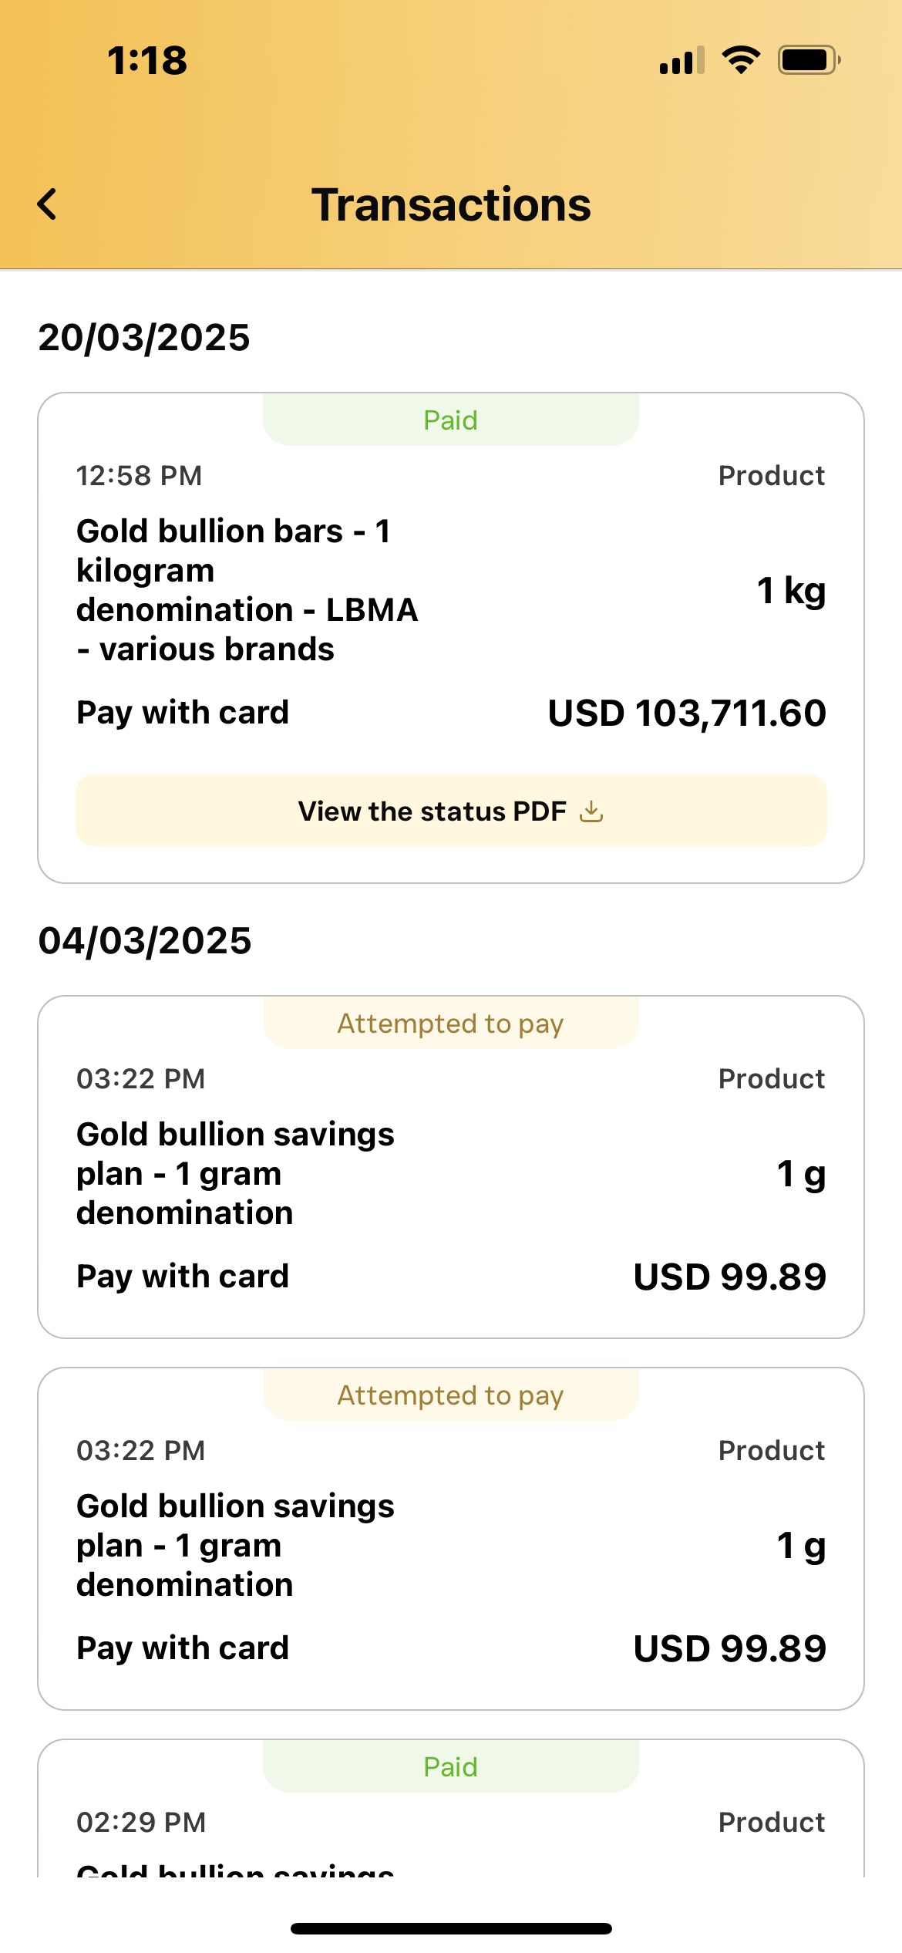Tap the back chevron arrow

click(x=47, y=204)
